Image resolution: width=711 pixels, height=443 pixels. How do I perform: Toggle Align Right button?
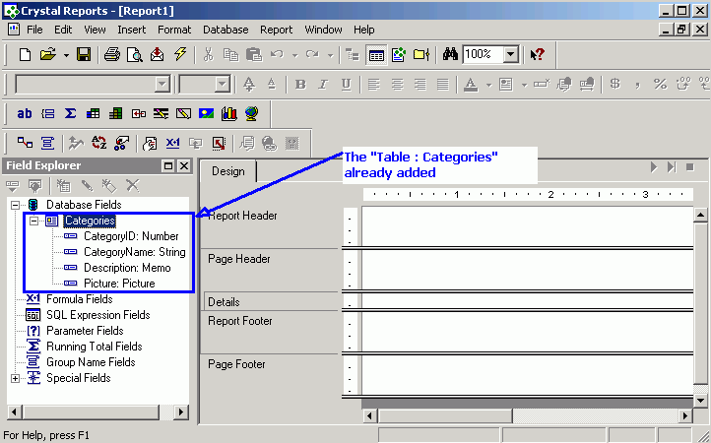pos(420,85)
